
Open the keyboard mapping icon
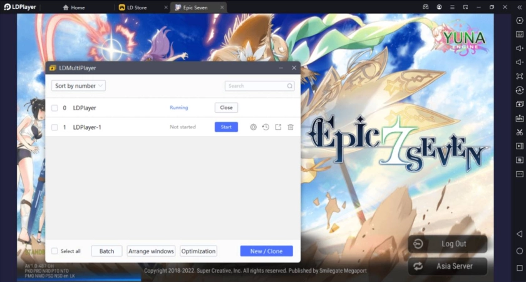coord(519,34)
